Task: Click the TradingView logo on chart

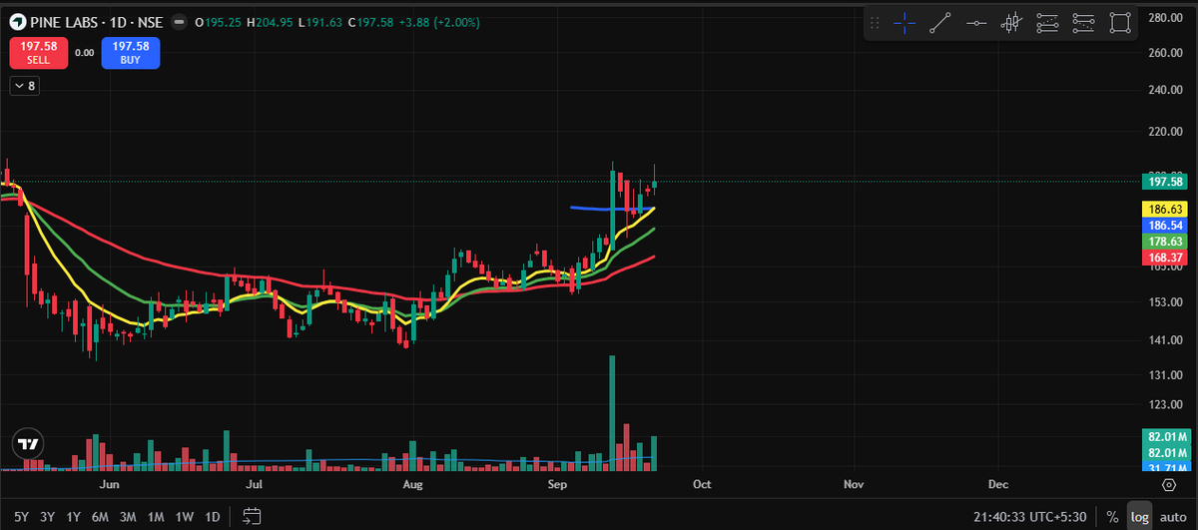Action: point(28,445)
